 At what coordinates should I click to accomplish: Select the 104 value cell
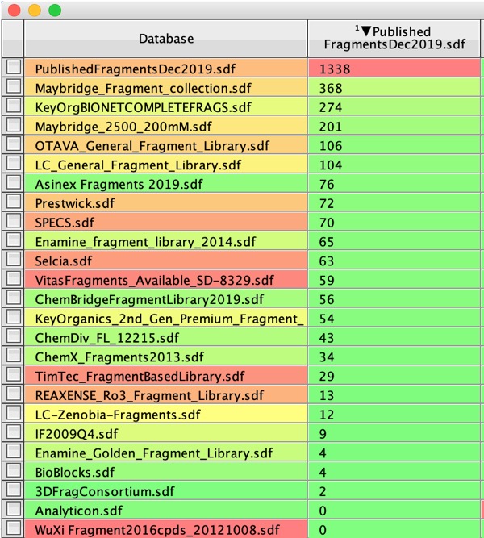pyautogui.click(x=394, y=164)
